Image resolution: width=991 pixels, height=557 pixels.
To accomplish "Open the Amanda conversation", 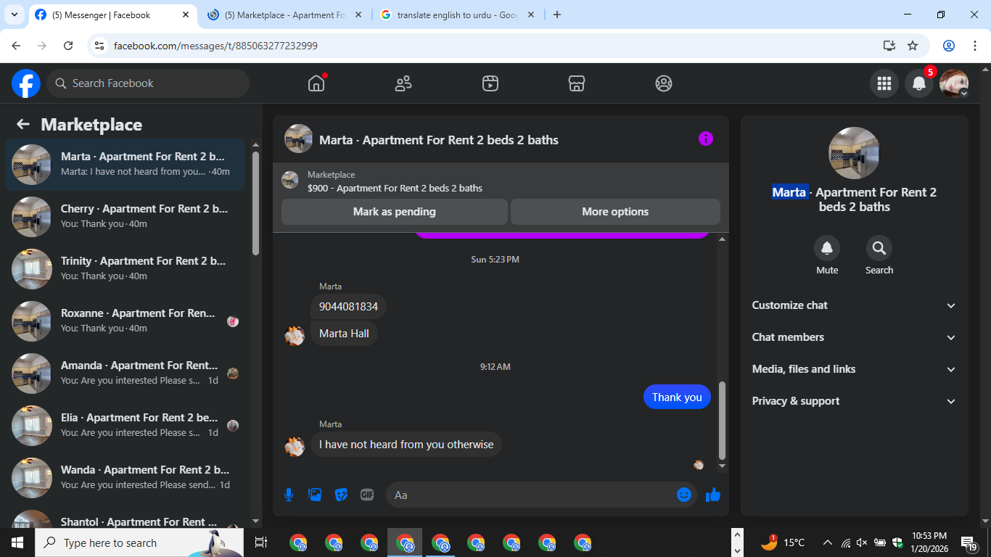I will click(x=126, y=374).
